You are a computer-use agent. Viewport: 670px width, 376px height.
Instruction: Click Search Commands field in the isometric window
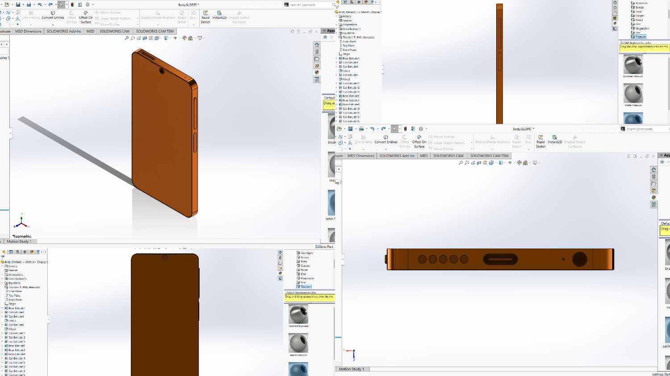[x=310, y=5]
